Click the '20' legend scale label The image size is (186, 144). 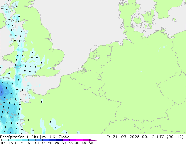click(50, 143)
